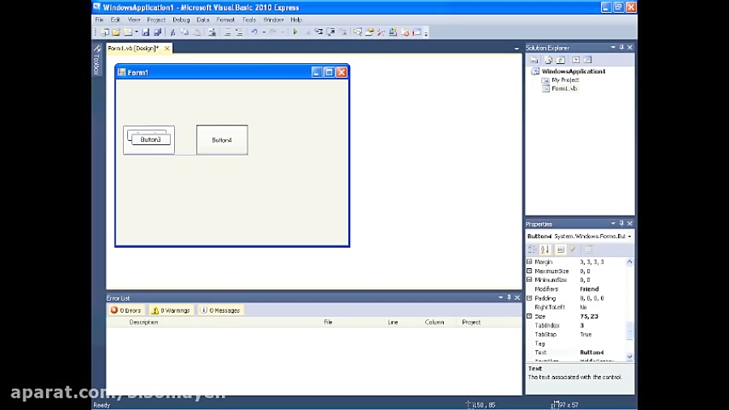Pin the Solution Explorer panel

tap(621, 48)
